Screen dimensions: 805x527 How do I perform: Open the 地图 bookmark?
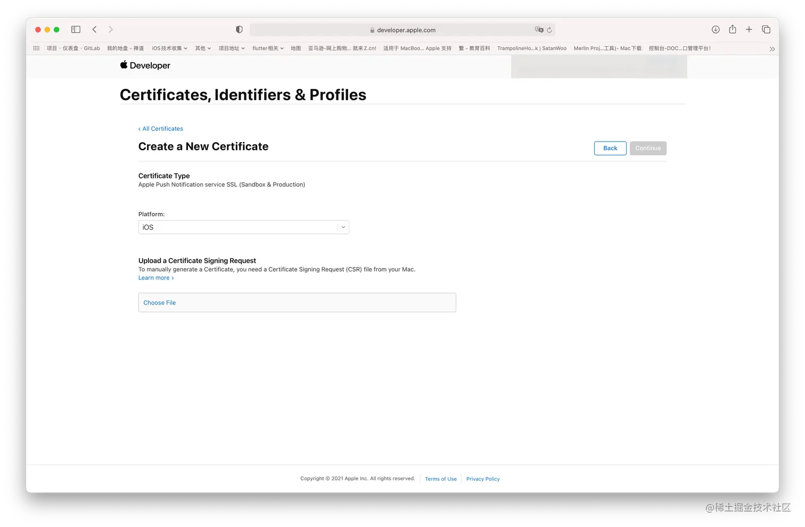click(295, 48)
